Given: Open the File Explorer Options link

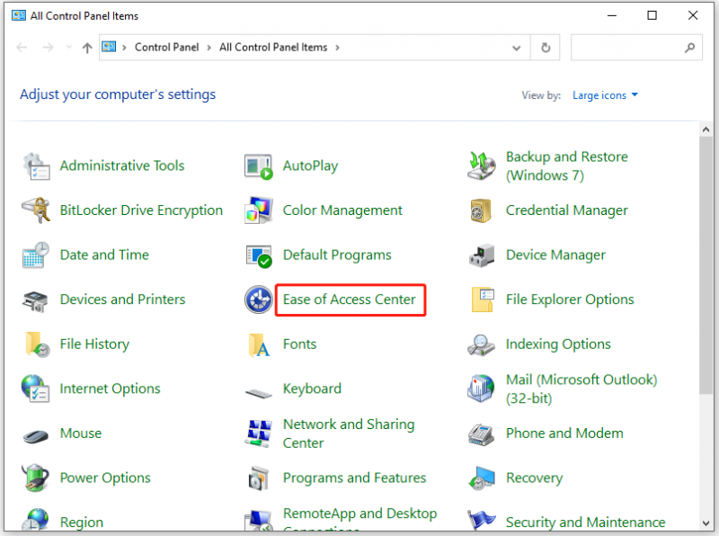Looking at the screenshot, I should [570, 299].
